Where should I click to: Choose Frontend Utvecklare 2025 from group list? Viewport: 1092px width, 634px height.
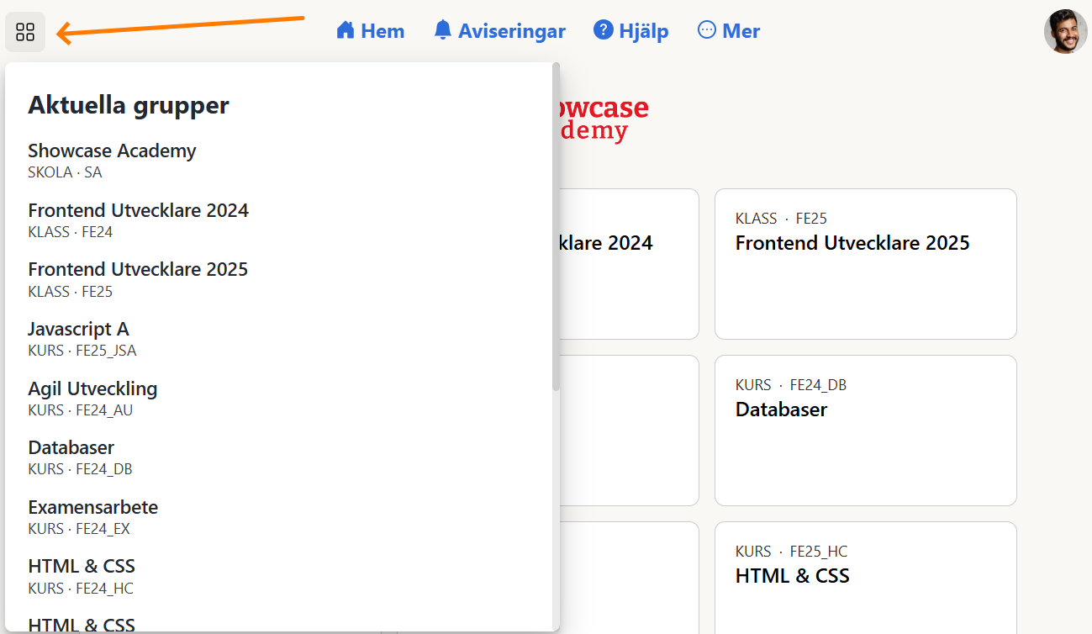138,270
